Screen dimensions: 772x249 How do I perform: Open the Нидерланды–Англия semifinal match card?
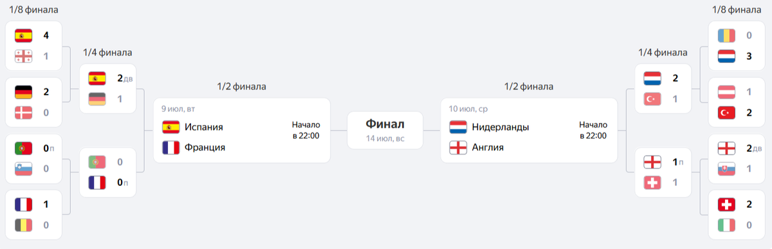coord(528,130)
